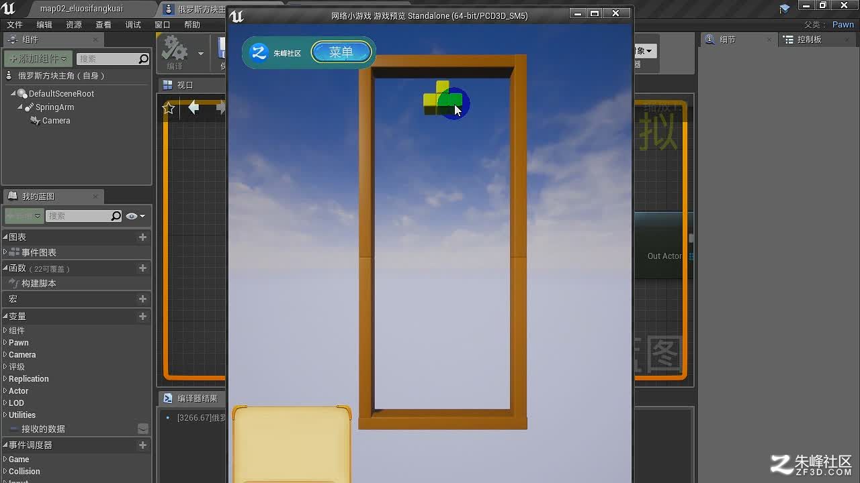Image resolution: width=860 pixels, height=483 pixels.
Task: Click the components search magnifier icon
Action: [143, 59]
